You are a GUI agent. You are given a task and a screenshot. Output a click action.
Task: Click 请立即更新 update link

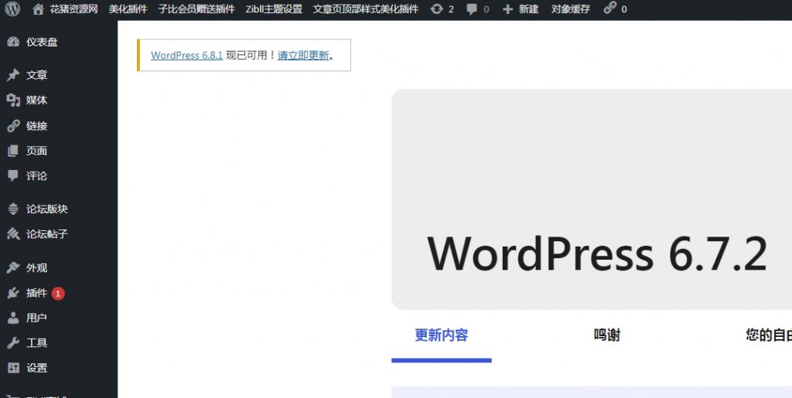point(303,56)
